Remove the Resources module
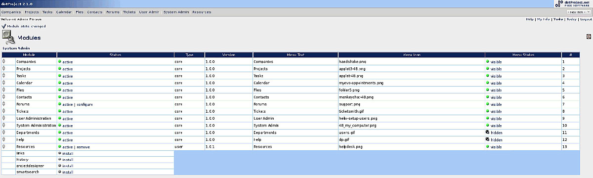The height and width of the screenshot is (178, 593). pyautogui.click(x=83, y=147)
